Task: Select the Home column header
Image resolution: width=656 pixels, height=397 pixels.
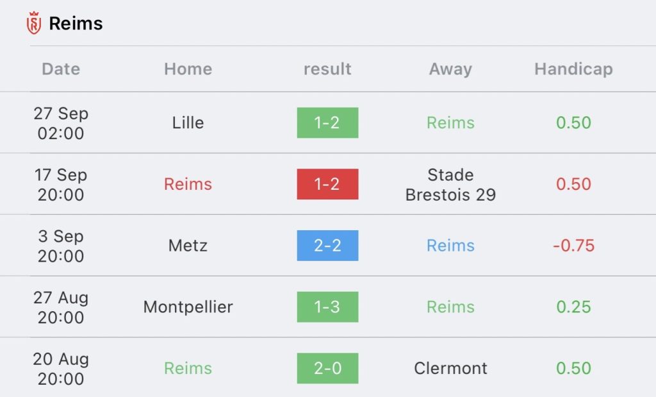Action: coord(188,69)
